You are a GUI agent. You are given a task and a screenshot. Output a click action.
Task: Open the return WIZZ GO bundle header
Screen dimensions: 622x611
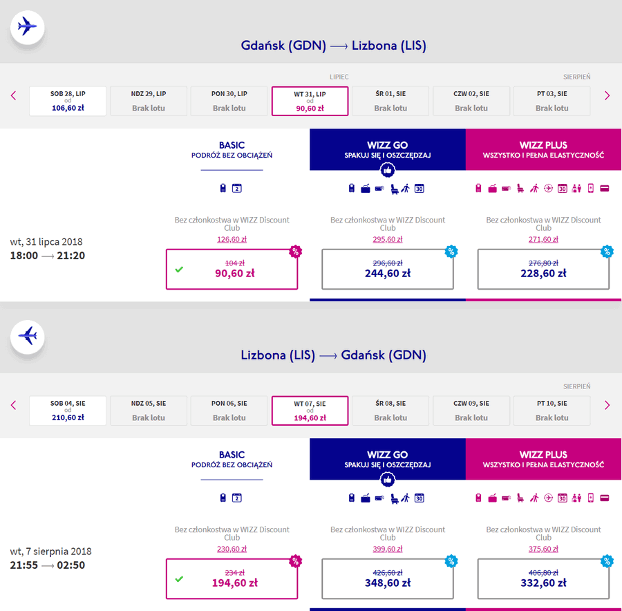click(388, 459)
